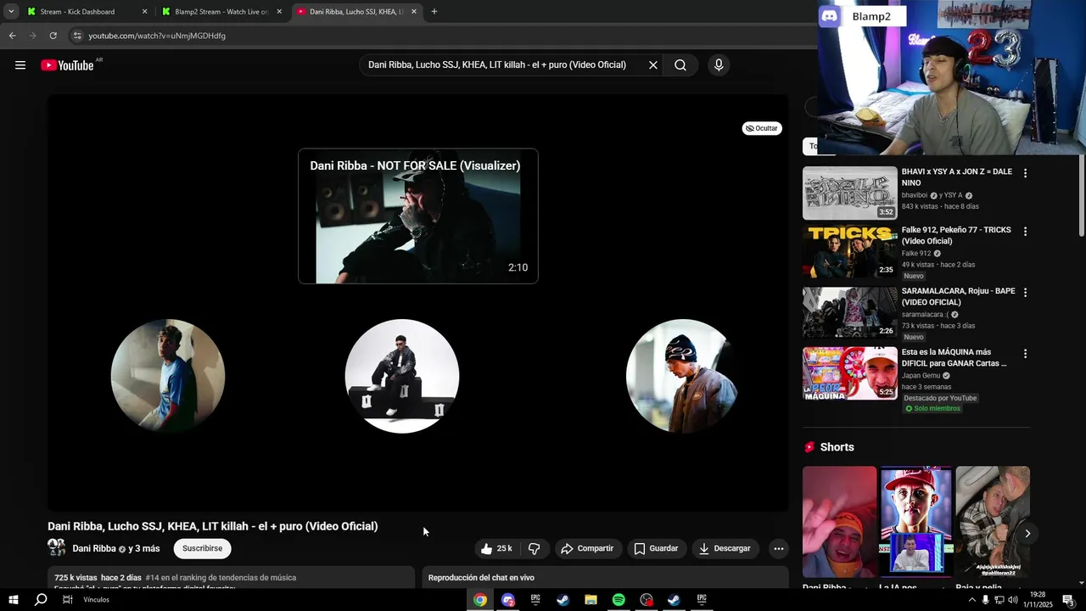Open Task View on the taskbar
Screen dimensions: 1086x611
[x=68, y=600]
